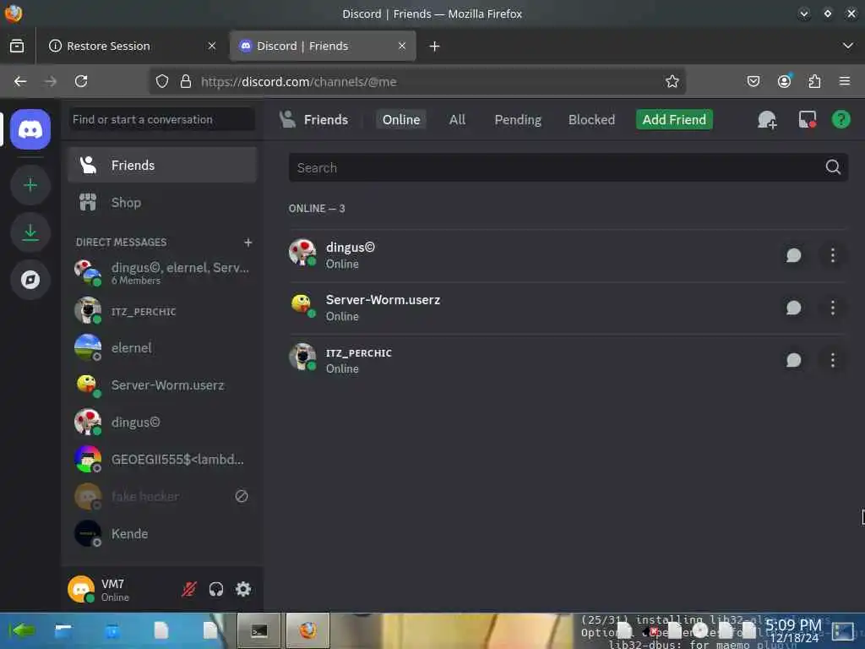Select the Restore Session browser tab
This screenshot has width=865, height=649.
point(132,46)
